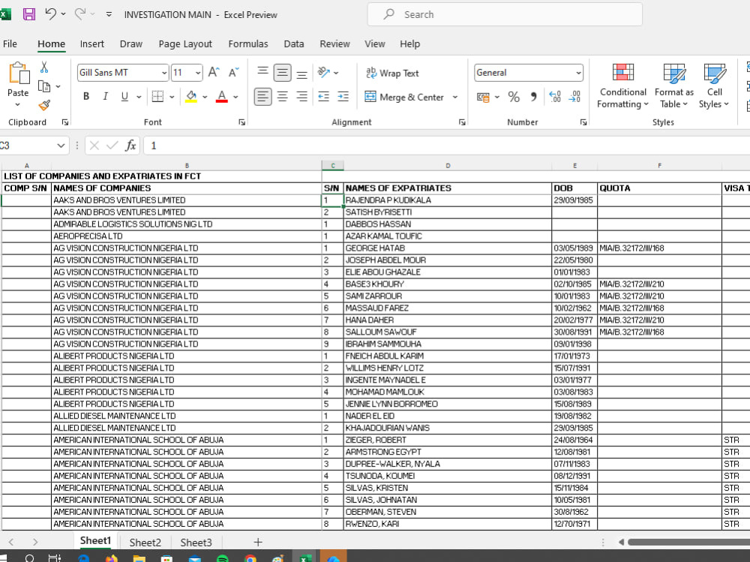Apply yellow Fill Color bucket
Viewport: 750px width, 562px height.
191,96
